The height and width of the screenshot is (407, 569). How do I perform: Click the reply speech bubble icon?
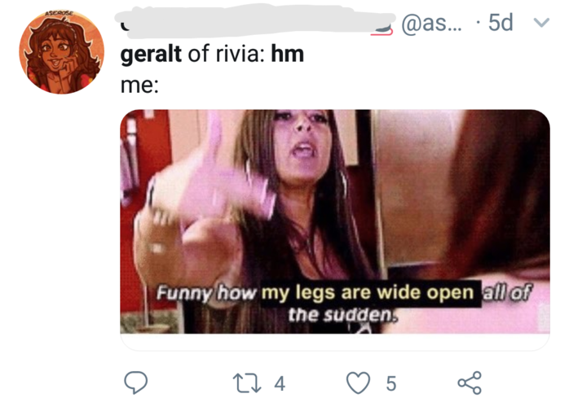135,383
